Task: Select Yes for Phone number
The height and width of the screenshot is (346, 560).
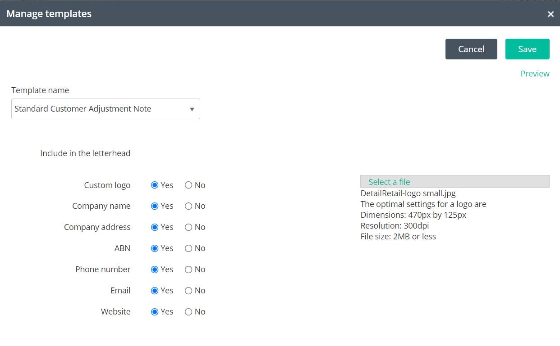Action: click(155, 270)
